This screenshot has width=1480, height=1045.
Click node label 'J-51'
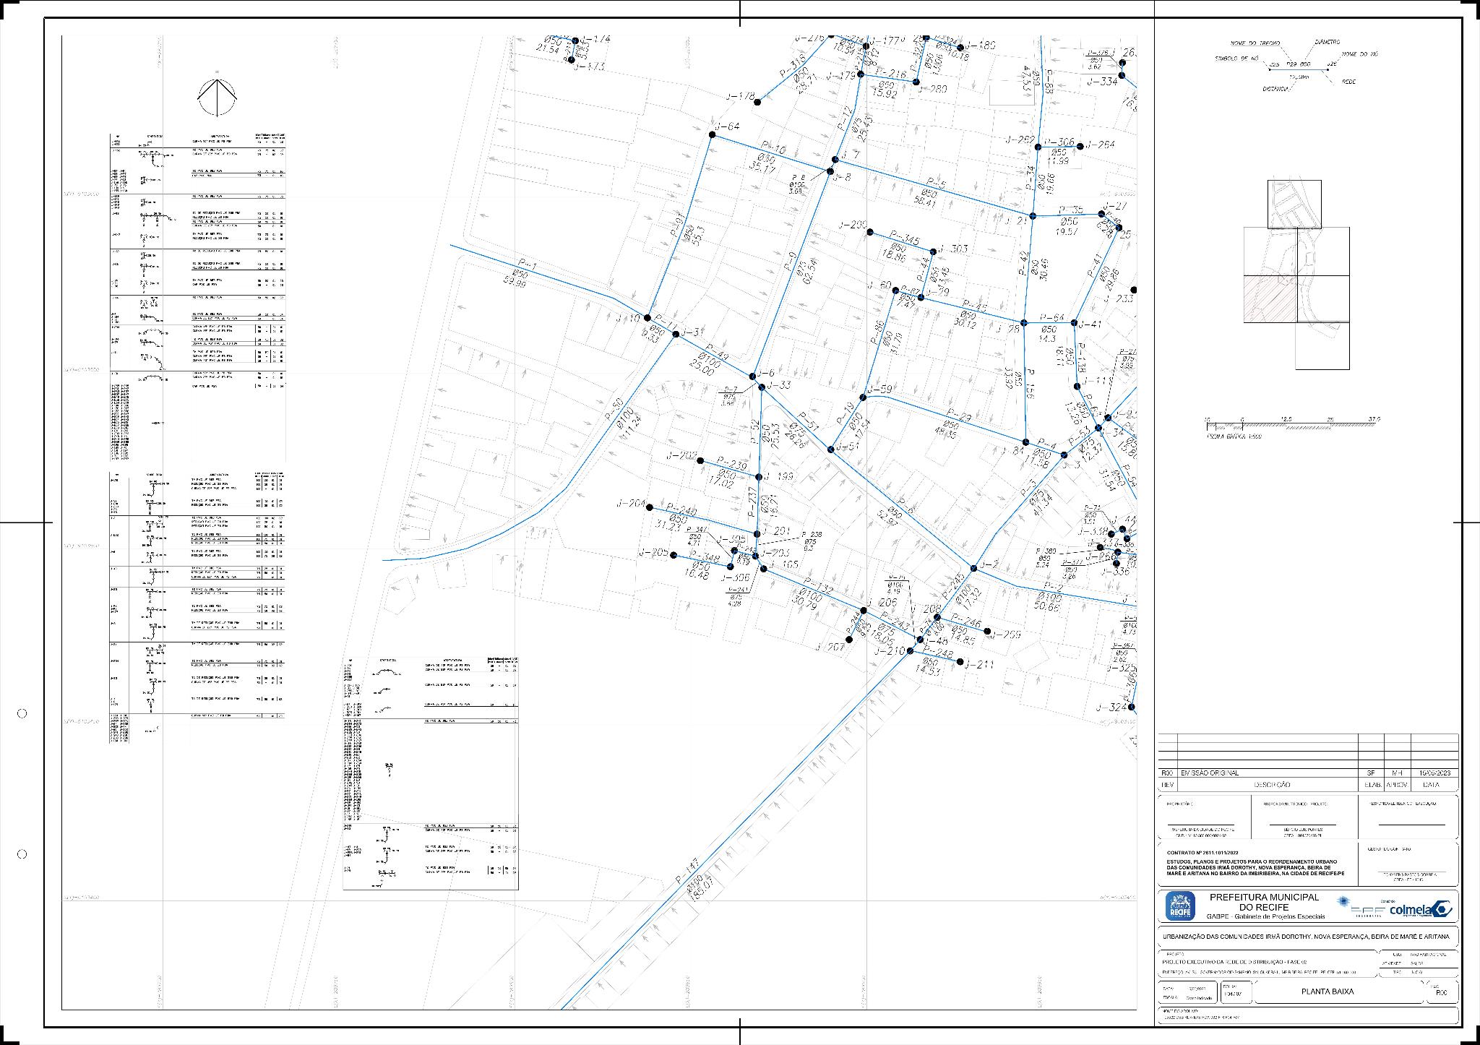(x=848, y=446)
